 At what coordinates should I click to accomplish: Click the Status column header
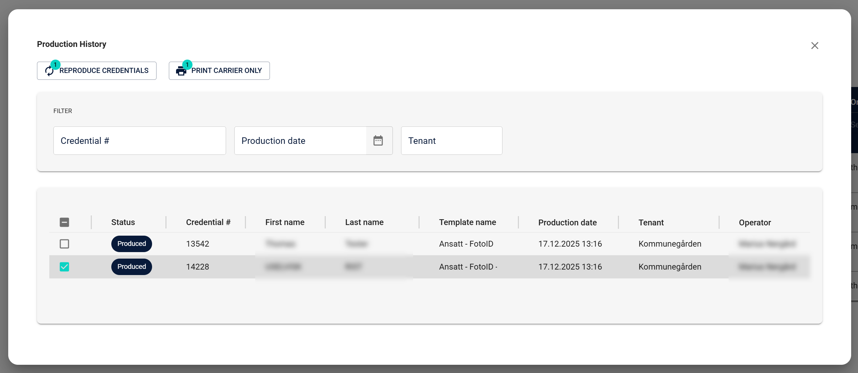point(123,222)
